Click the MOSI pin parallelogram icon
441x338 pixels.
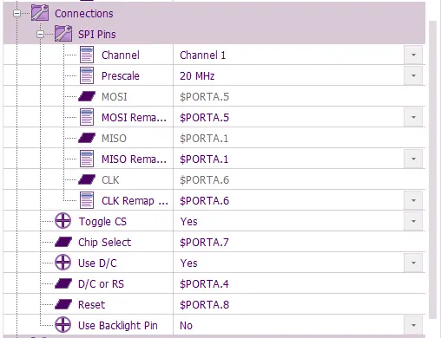87,96
